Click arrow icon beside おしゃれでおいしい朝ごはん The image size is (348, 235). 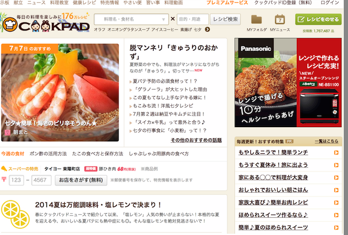point(336,190)
